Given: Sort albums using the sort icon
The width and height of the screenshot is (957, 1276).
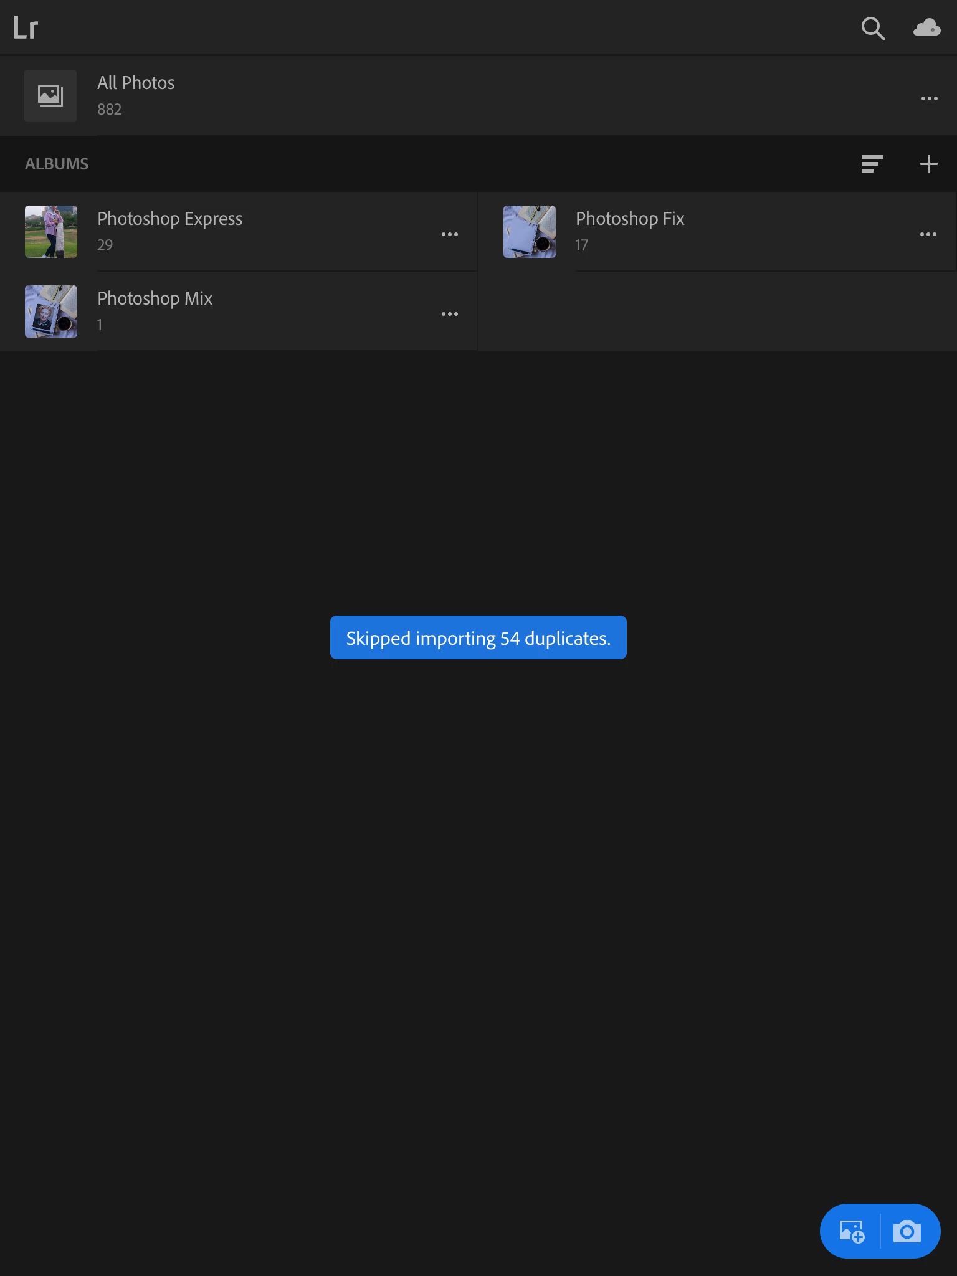Looking at the screenshot, I should coord(872,164).
